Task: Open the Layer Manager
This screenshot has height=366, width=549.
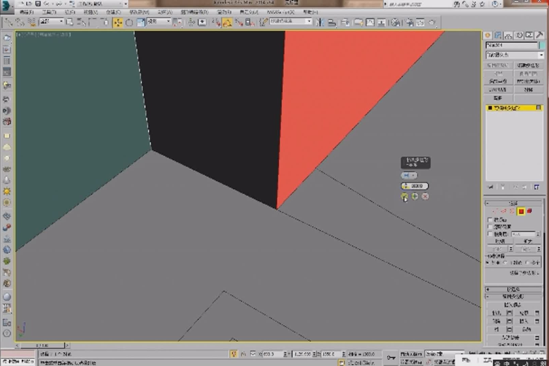Action: point(345,22)
